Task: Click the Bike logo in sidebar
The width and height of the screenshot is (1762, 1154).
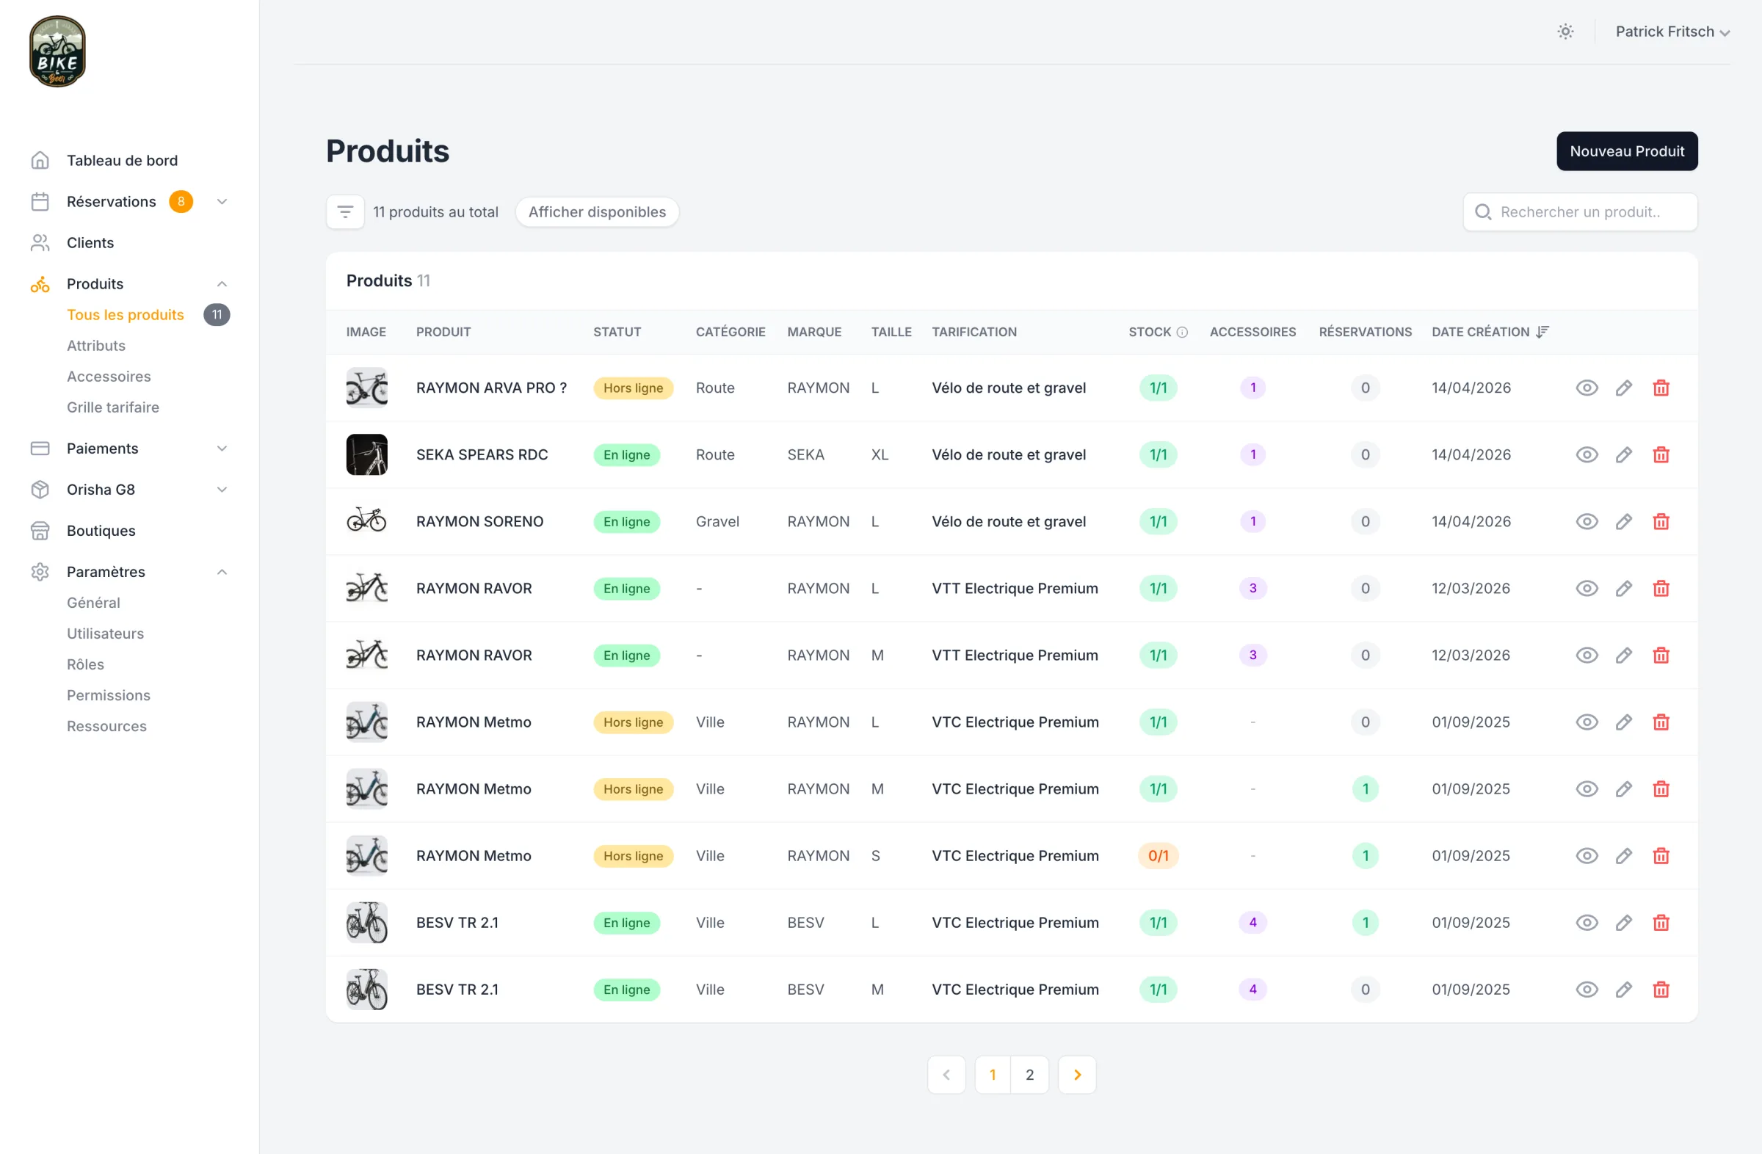Action: click(x=57, y=51)
